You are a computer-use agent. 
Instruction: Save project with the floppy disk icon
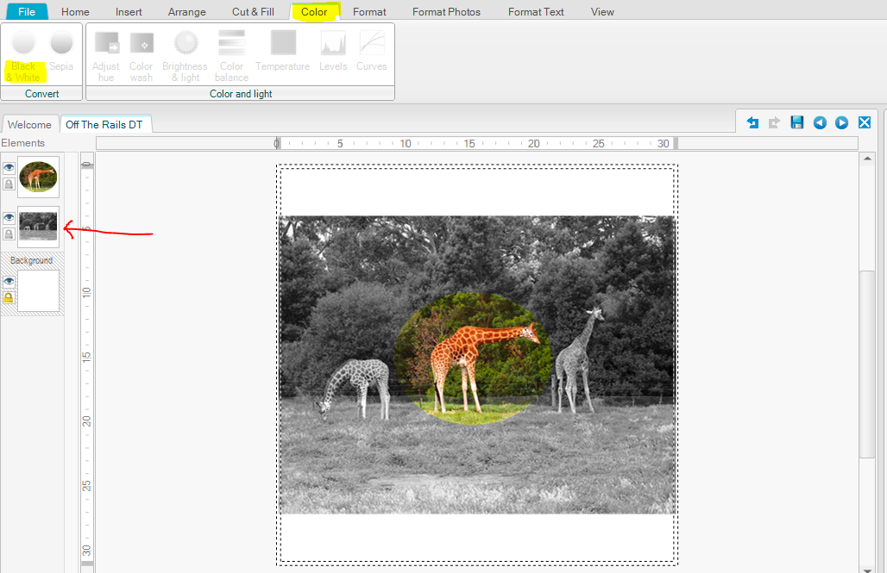pos(797,122)
